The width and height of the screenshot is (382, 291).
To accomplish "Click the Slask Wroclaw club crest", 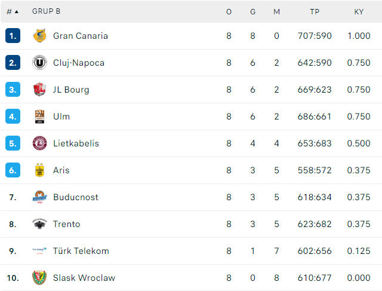I will pos(39,278).
